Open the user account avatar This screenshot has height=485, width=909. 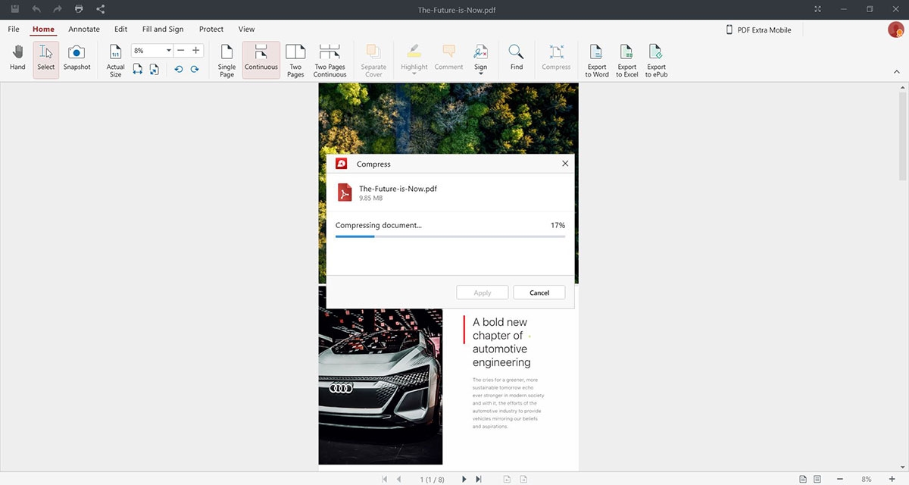(896, 30)
